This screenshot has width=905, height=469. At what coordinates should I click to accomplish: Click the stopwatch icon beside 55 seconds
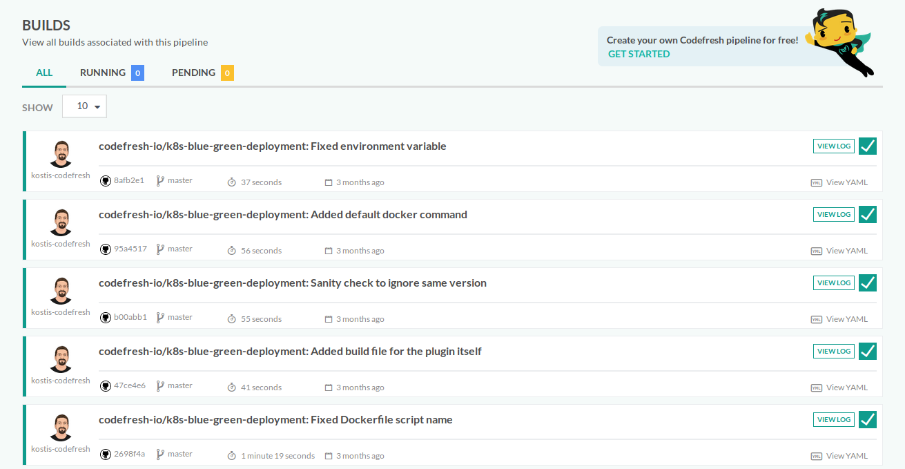[x=232, y=319]
